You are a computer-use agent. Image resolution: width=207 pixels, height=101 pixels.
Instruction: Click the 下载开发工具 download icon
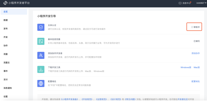point(41,69)
